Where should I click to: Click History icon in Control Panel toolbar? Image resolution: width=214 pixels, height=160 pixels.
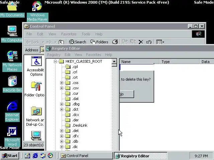click(115, 42)
